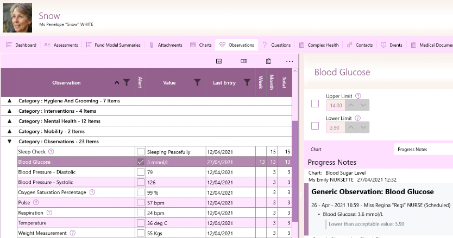Click the Questions question-mark icon
Viewport: 453px width, 238px height.
coord(265,44)
